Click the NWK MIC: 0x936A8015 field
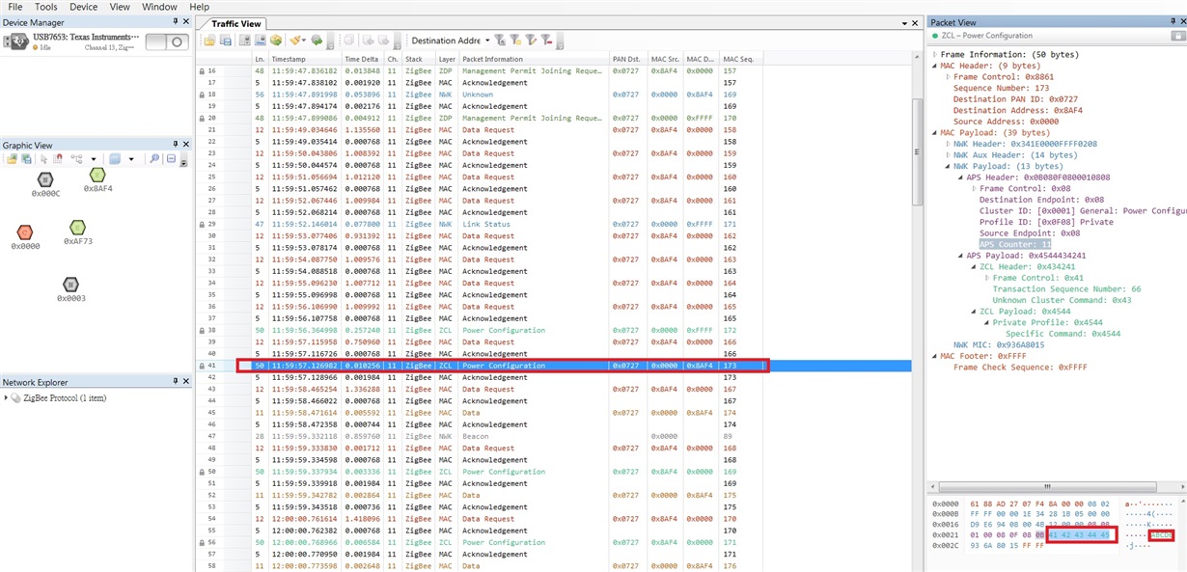 point(998,345)
